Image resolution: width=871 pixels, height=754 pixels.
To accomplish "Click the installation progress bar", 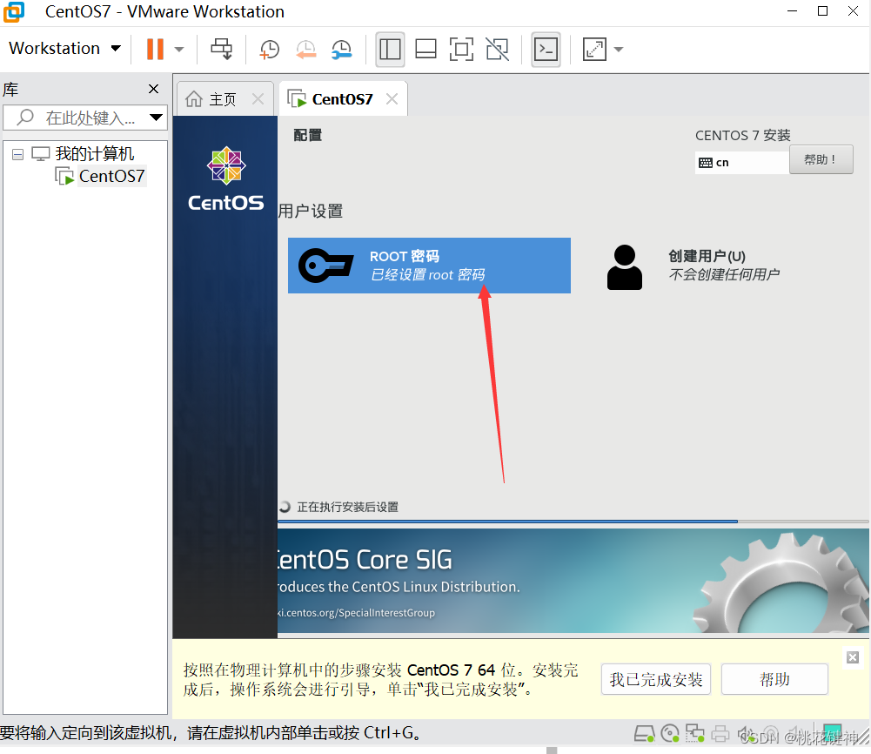I will click(x=573, y=522).
